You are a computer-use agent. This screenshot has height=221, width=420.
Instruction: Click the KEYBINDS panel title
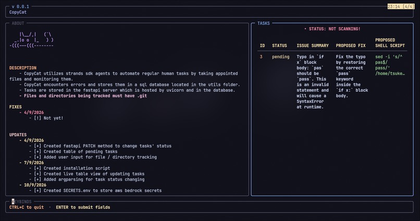click(x=21, y=201)
